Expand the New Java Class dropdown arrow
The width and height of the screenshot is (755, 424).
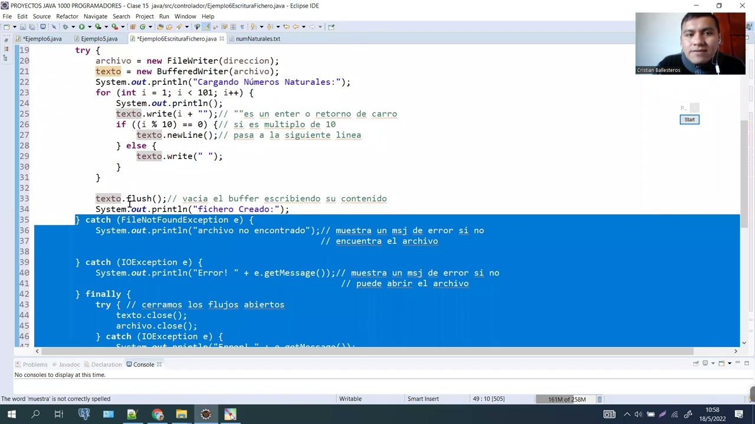click(x=150, y=26)
